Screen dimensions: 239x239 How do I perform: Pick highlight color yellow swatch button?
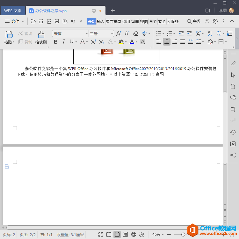121,42
